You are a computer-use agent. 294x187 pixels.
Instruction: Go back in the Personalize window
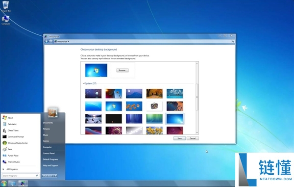pyautogui.click(x=47, y=41)
